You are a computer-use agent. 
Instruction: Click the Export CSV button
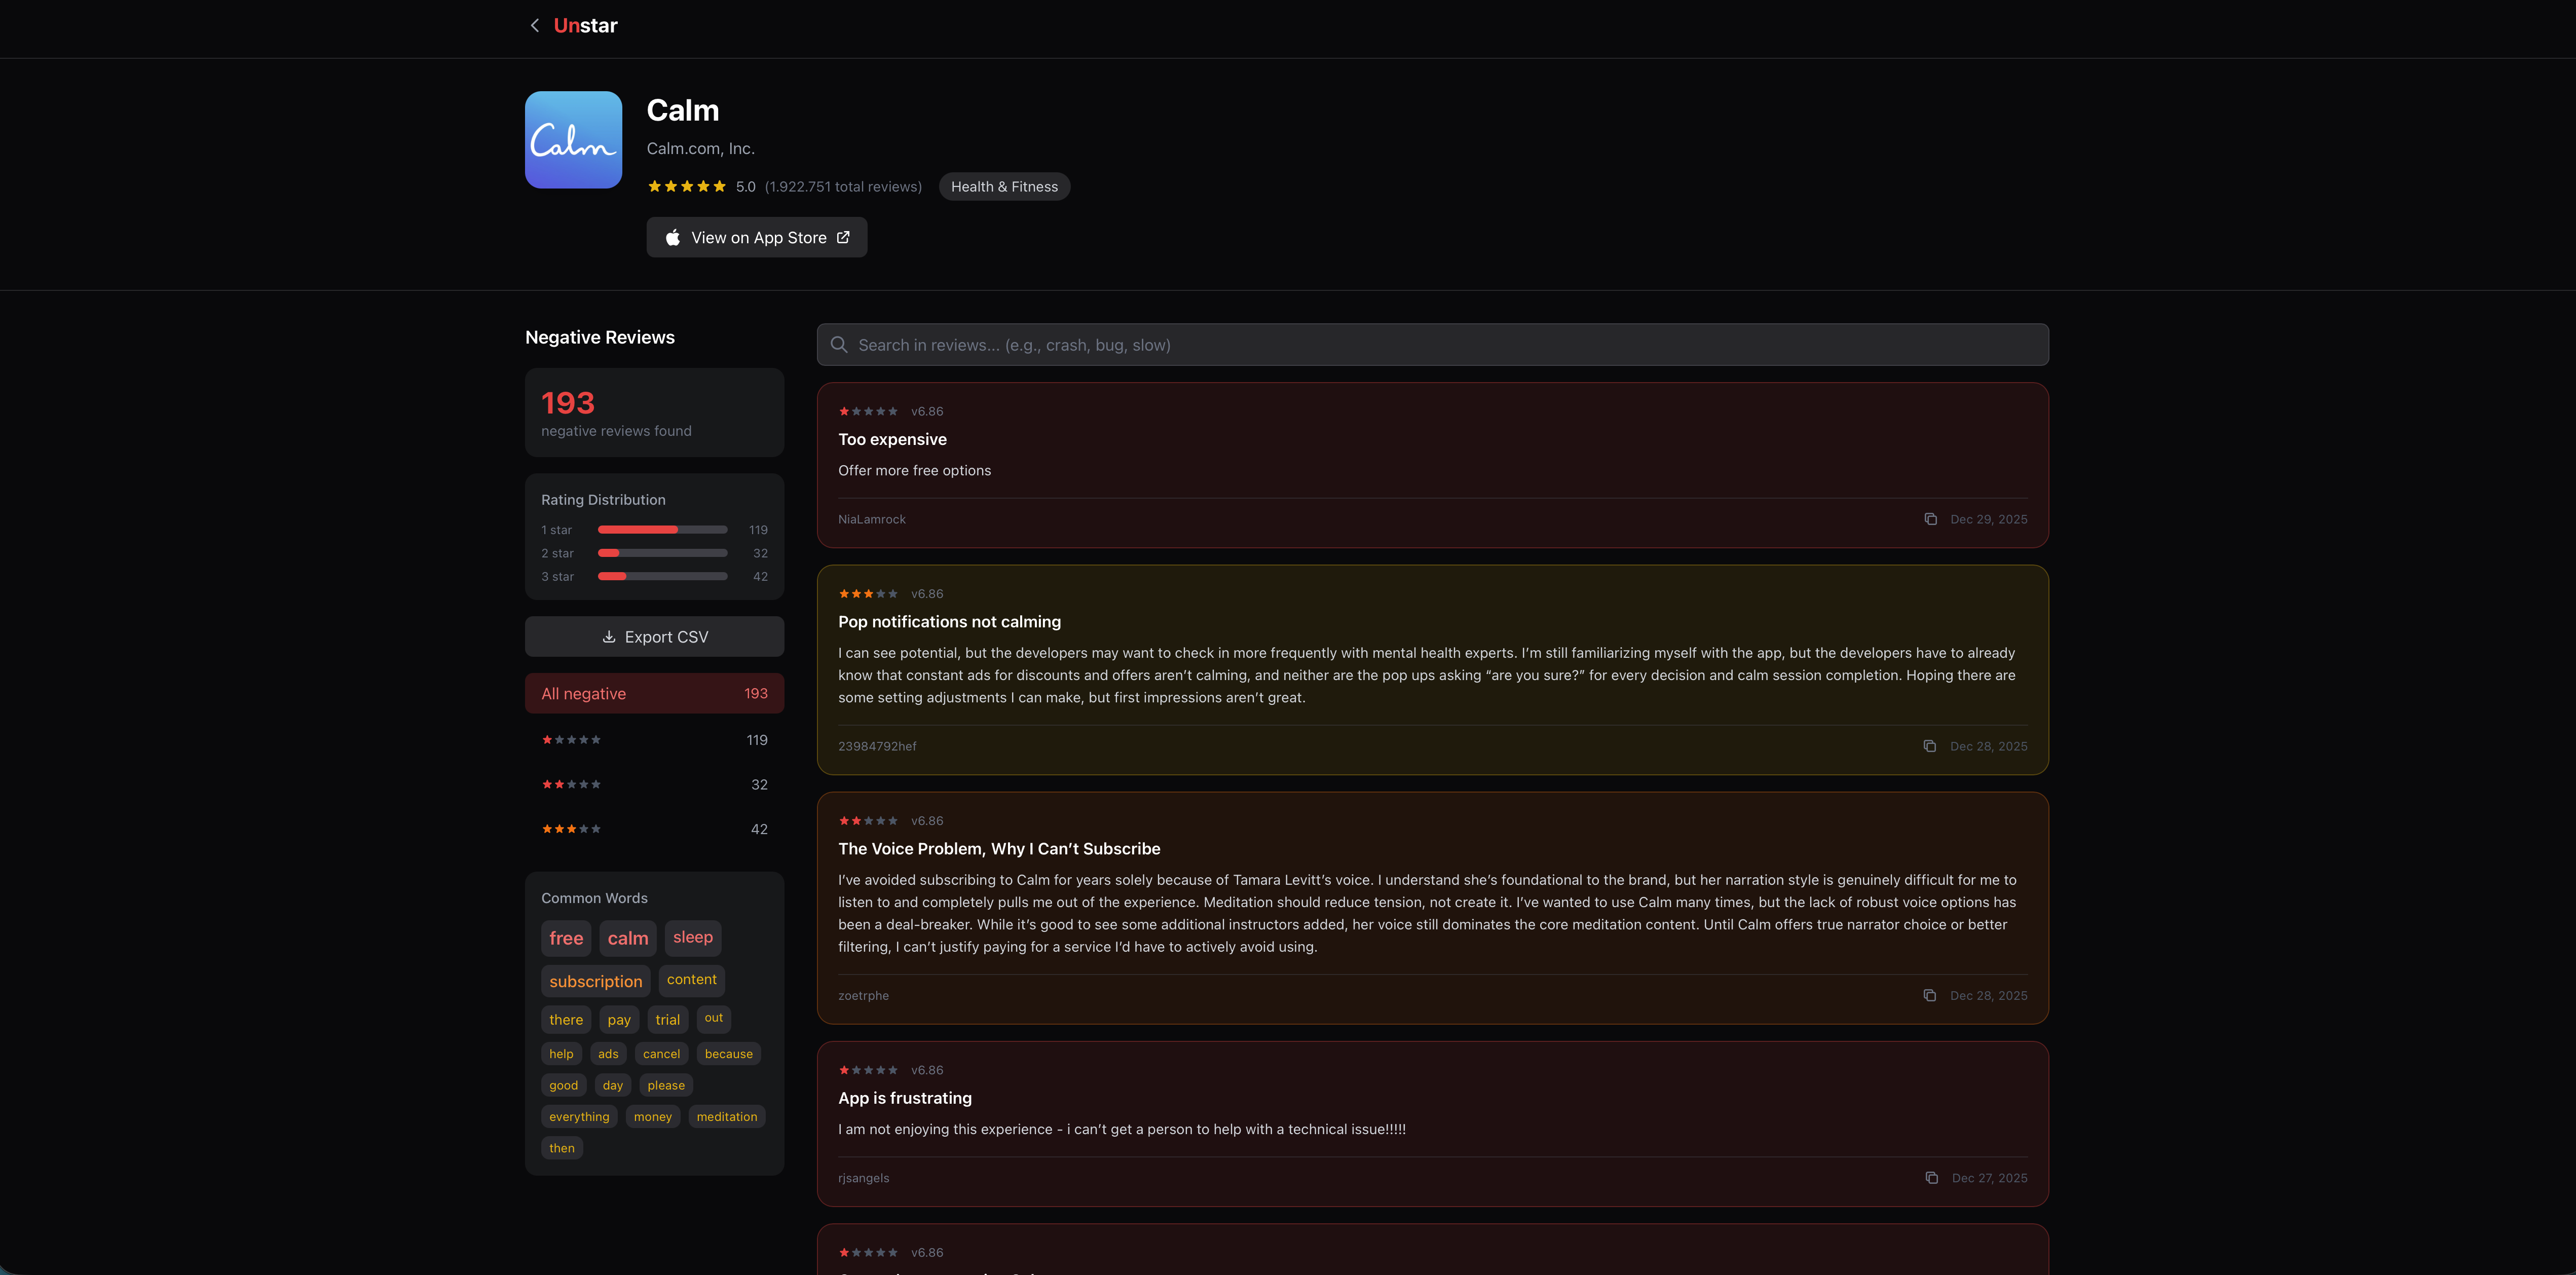point(654,636)
